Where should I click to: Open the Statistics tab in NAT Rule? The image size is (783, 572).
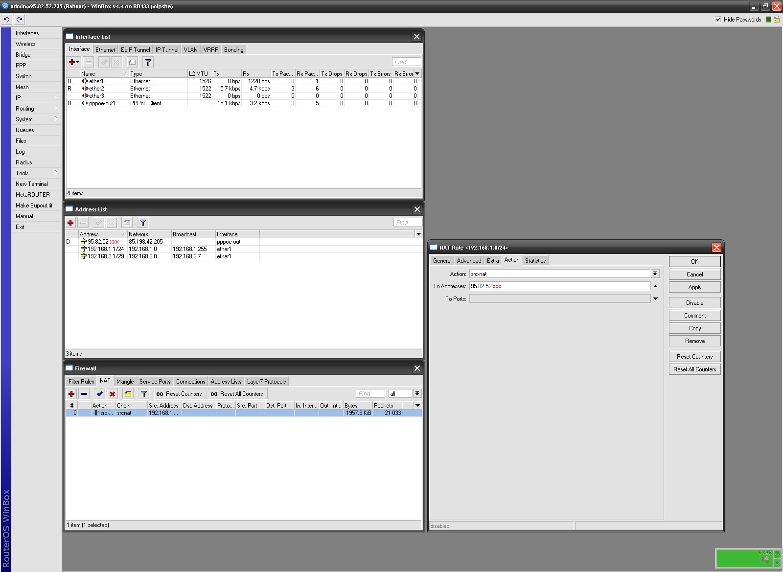point(535,261)
